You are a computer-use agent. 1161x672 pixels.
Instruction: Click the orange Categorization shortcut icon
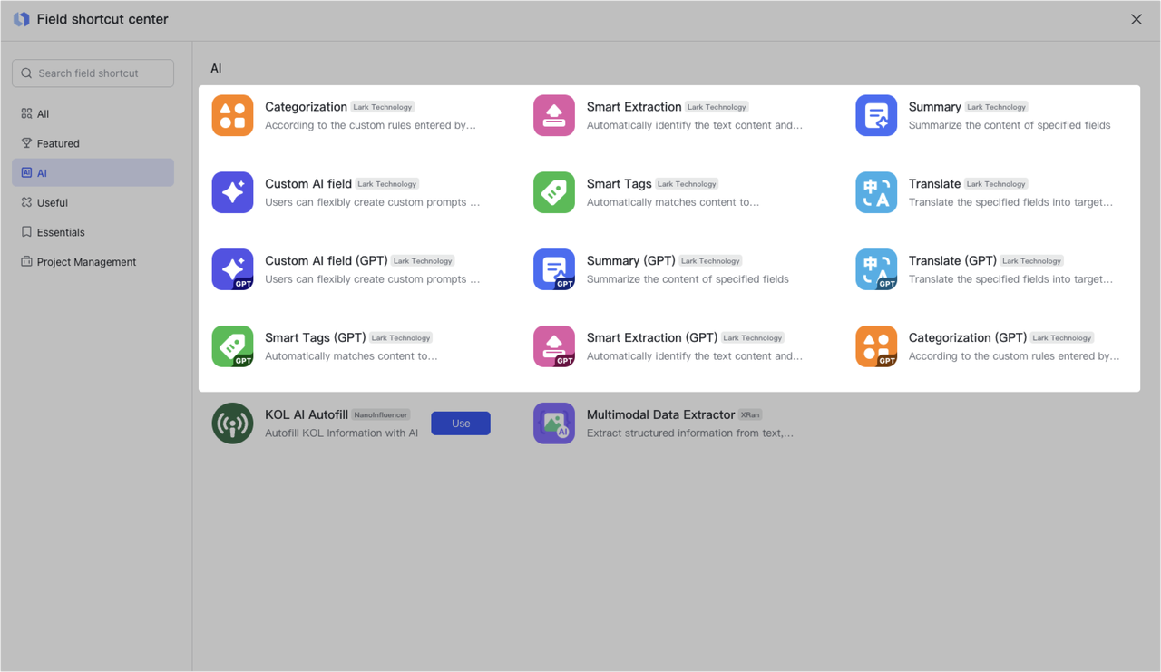coord(232,115)
